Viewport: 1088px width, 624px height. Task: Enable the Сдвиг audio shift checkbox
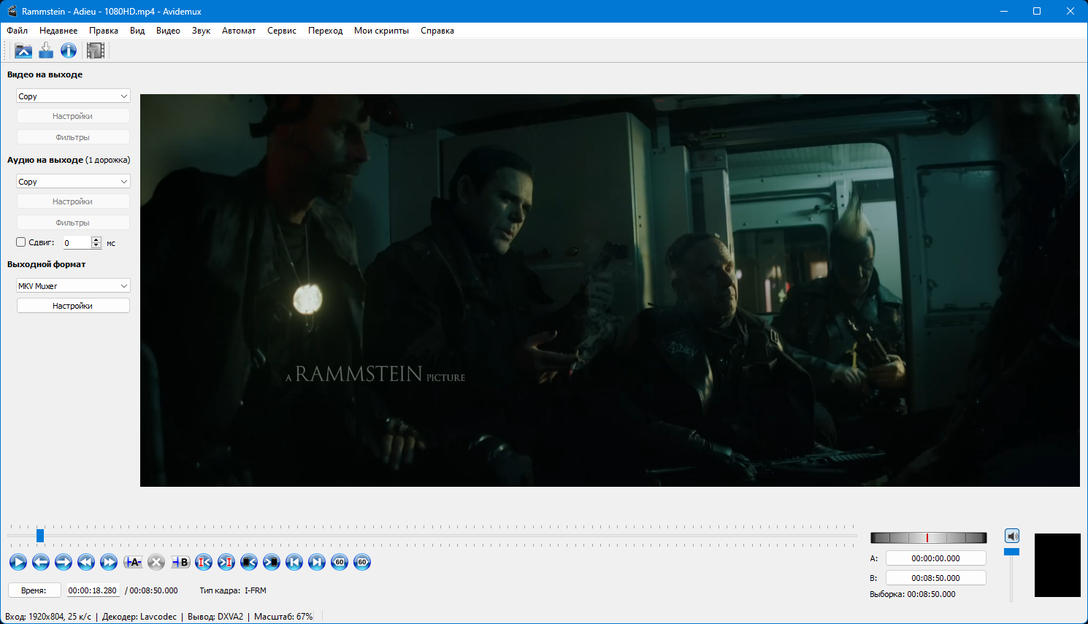point(21,242)
